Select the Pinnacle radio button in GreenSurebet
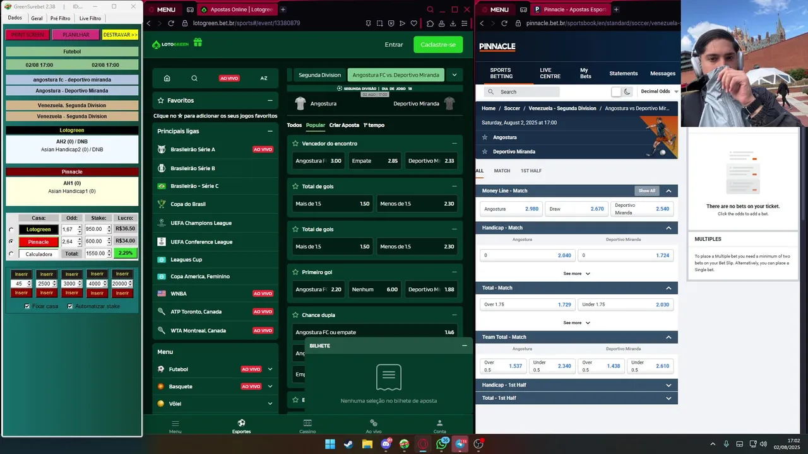This screenshot has width=808, height=454. pos(11,242)
